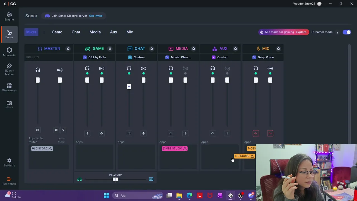The width and height of the screenshot is (357, 201).
Task: Open MASTER channel settings gear
Action: 68,49
